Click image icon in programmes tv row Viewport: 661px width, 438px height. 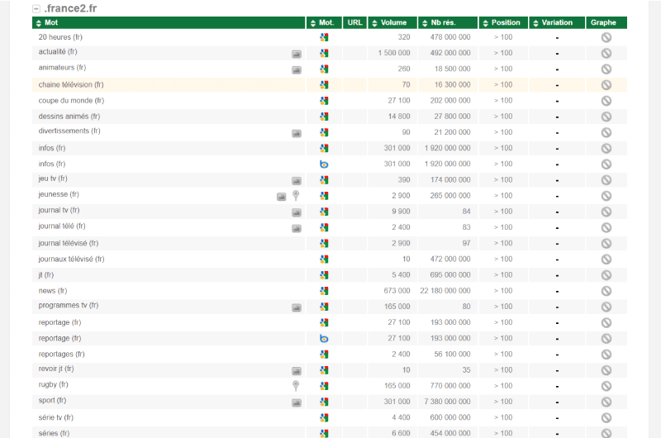(x=297, y=307)
